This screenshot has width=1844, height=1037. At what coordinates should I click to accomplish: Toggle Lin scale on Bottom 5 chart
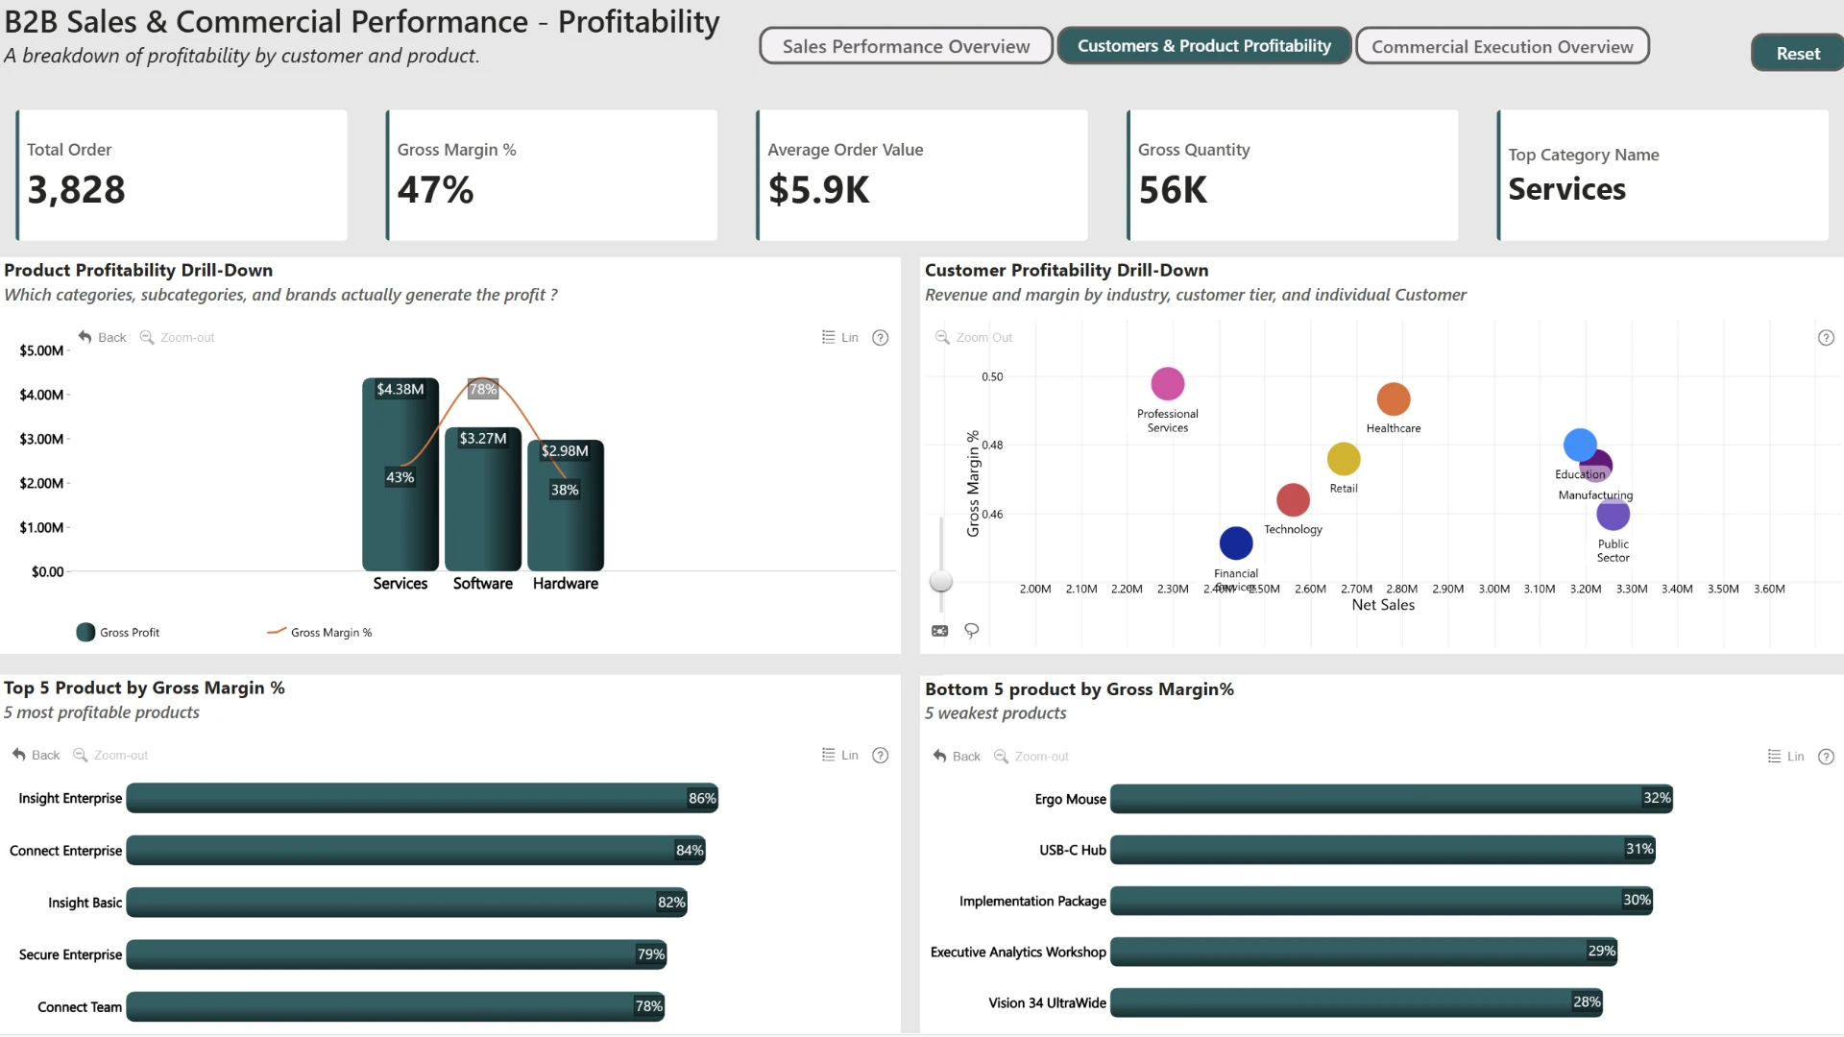point(1785,756)
